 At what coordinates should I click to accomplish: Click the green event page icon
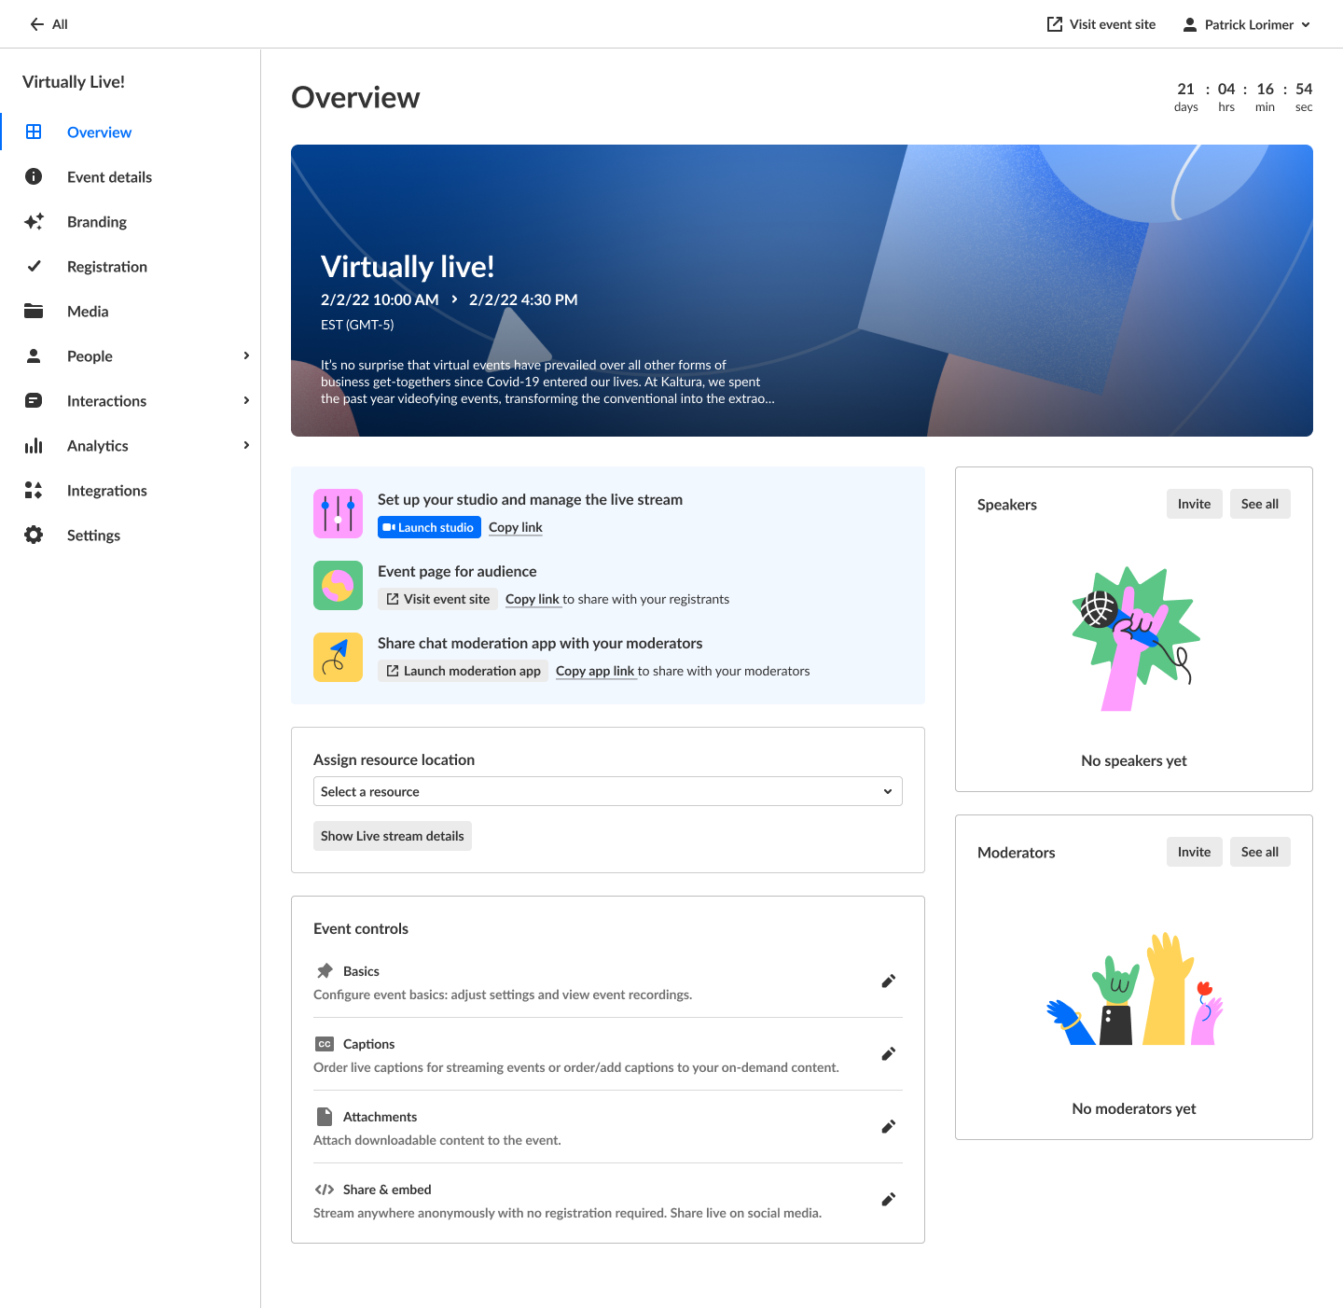tap(338, 585)
